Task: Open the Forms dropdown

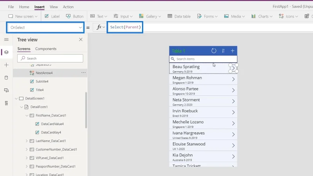Action: point(207,16)
